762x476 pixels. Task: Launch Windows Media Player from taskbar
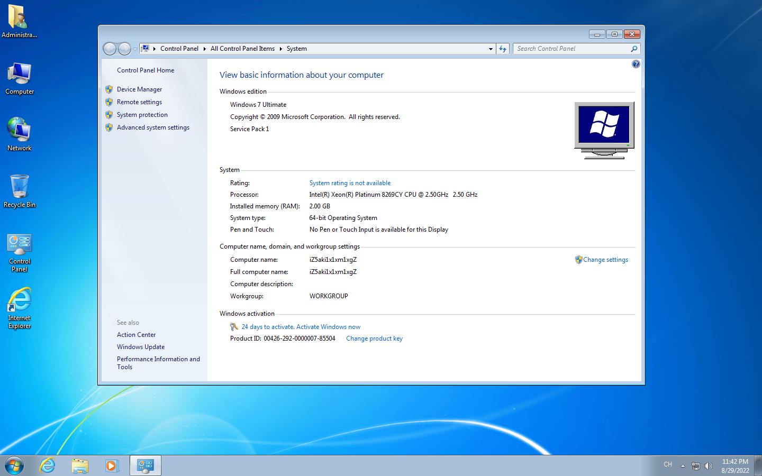coord(112,466)
